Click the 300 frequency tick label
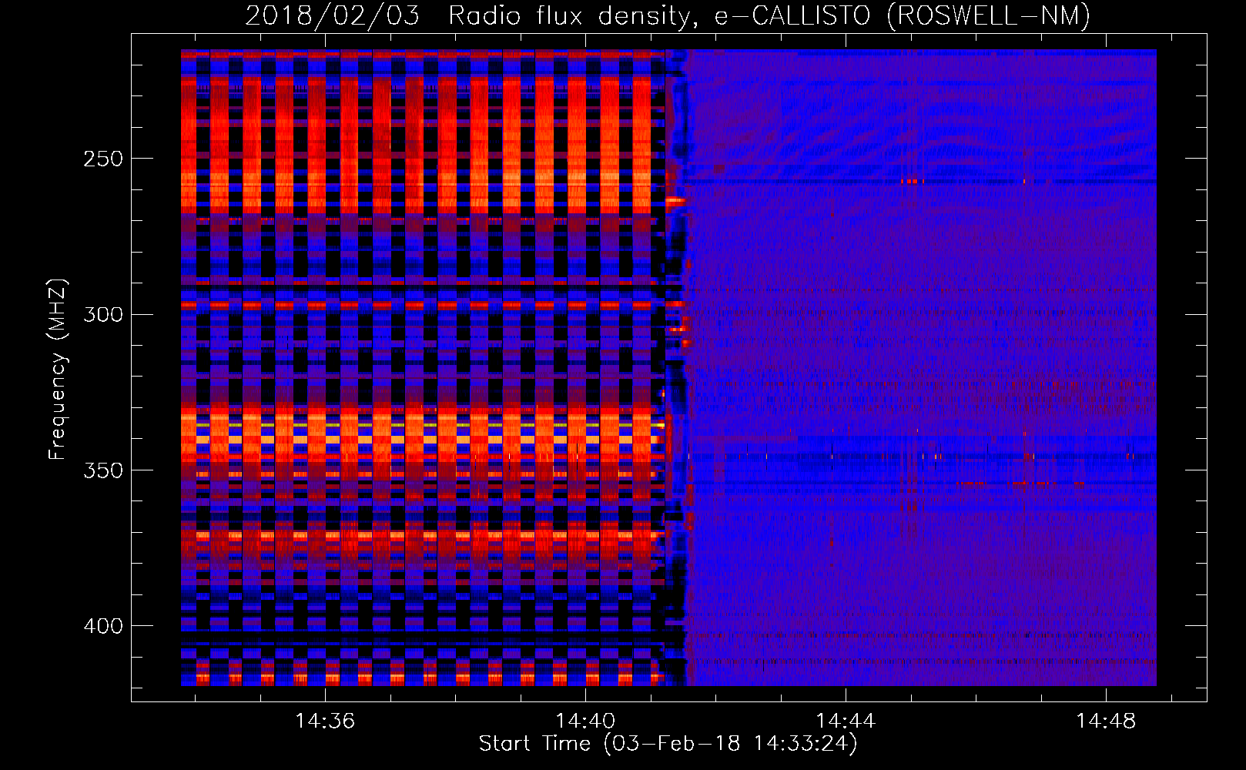1246x770 pixels. 103,314
